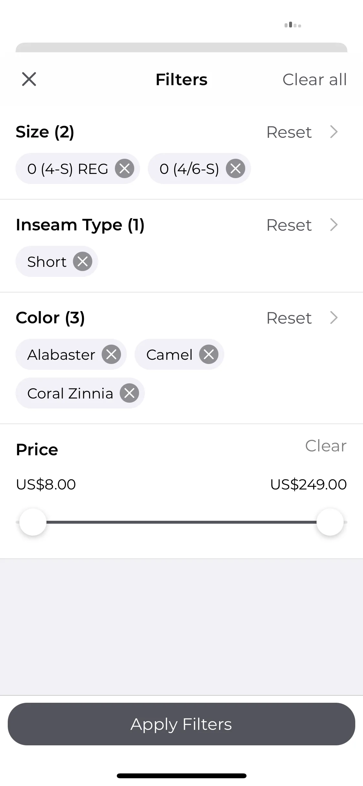
Task: Reset the Inseam Type filter
Action: tap(289, 225)
